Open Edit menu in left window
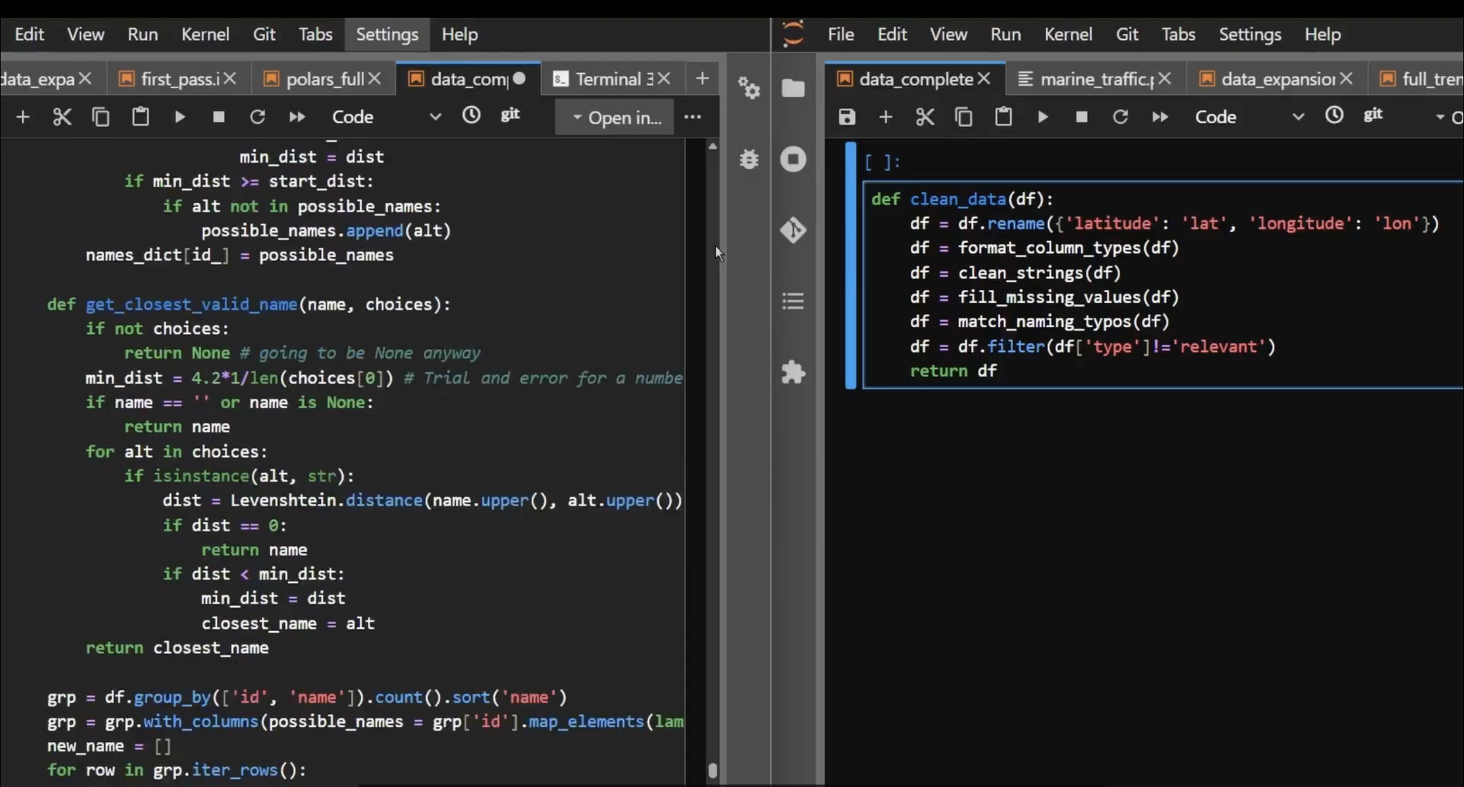This screenshot has width=1464, height=787. pyautogui.click(x=29, y=35)
